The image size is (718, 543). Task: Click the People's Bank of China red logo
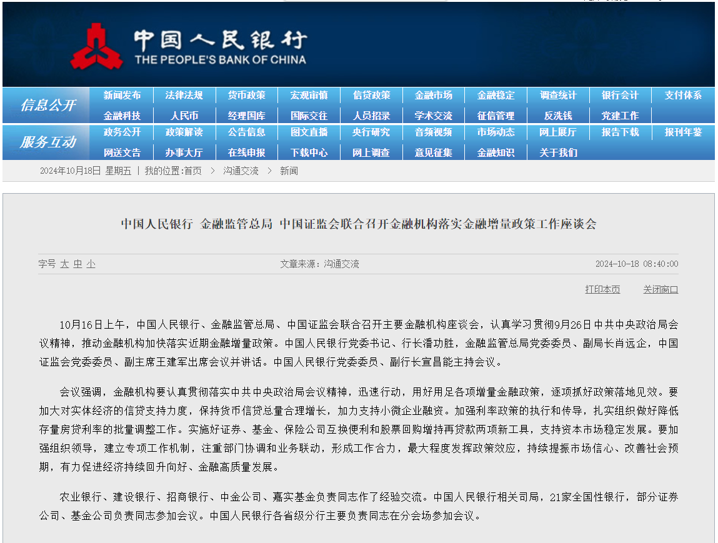[x=97, y=46]
